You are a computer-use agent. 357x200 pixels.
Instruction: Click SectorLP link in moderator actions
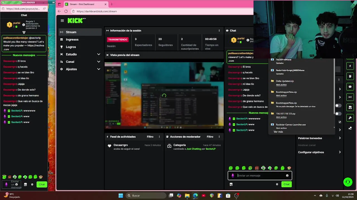210,149
